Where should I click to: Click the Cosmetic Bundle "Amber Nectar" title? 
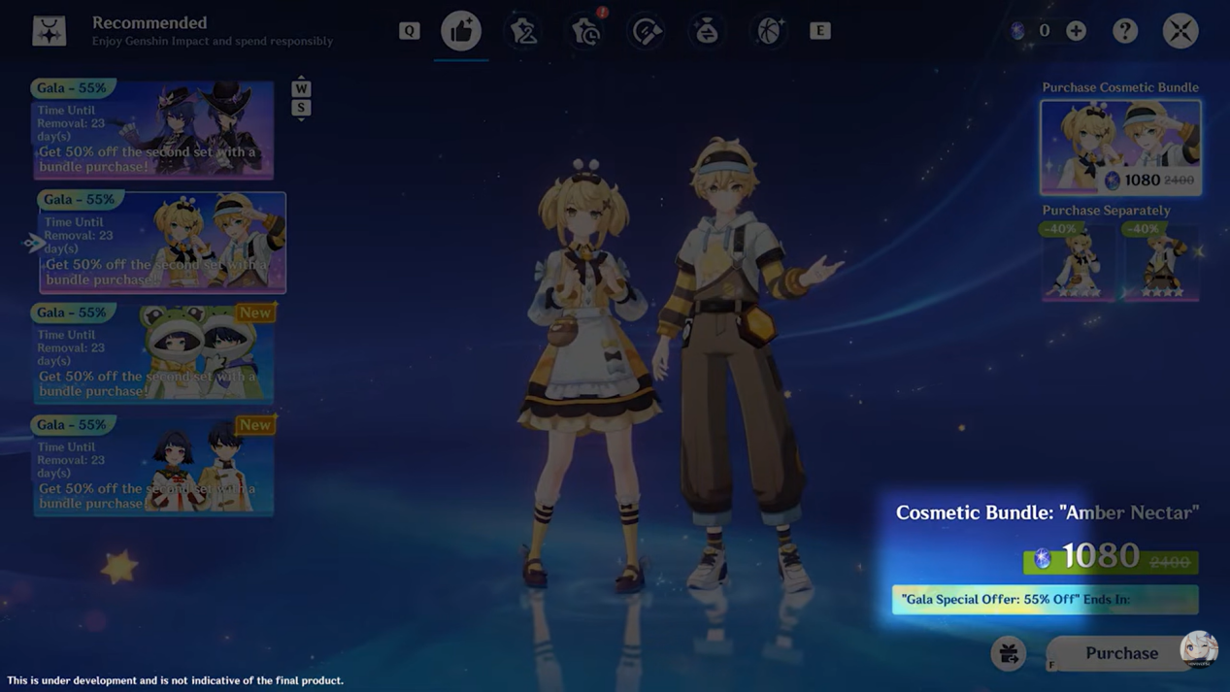(1047, 512)
